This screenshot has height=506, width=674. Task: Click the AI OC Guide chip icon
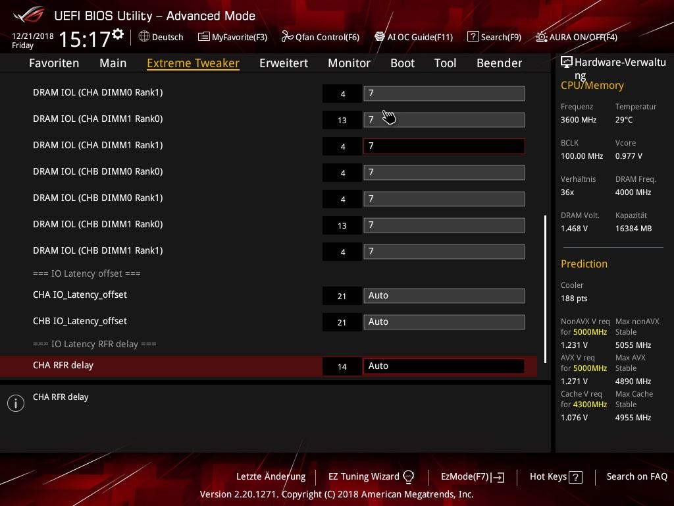pos(380,37)
